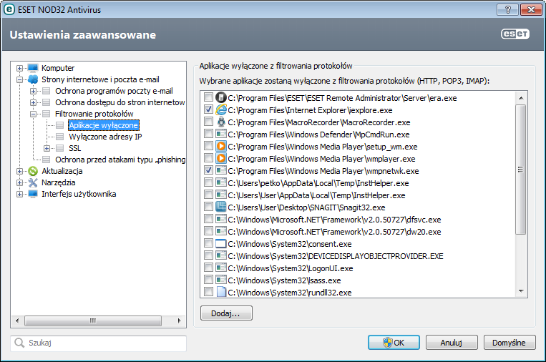Open help with the question mark button

tap(507, 9)
